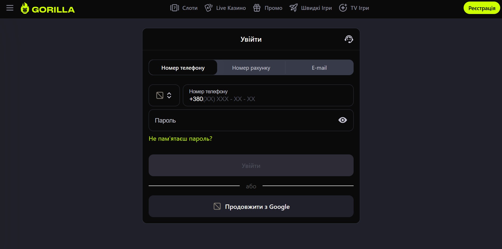Click the Promo gift box icon
This screenshot has width=502, height=249.
(257, 8)
